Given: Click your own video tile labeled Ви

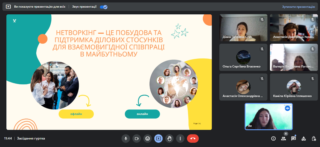Looking at the screenshot, I should 268,116.
